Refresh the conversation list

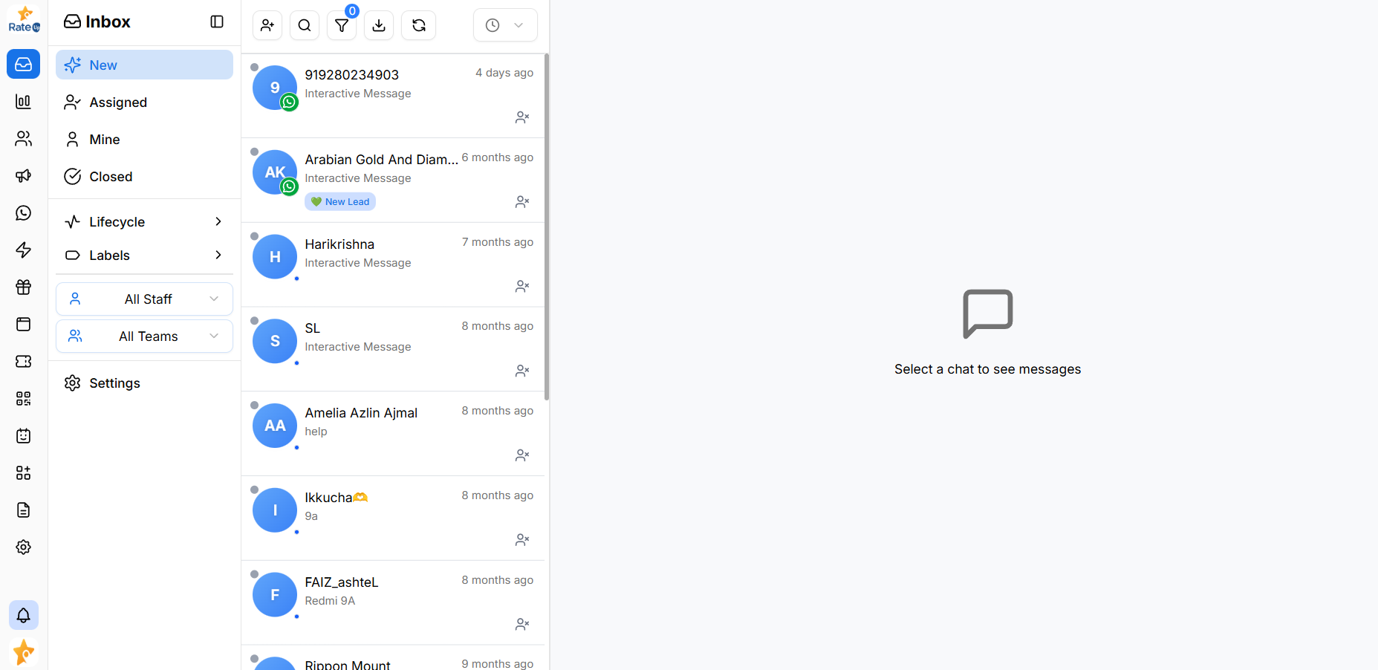(419, 25)
